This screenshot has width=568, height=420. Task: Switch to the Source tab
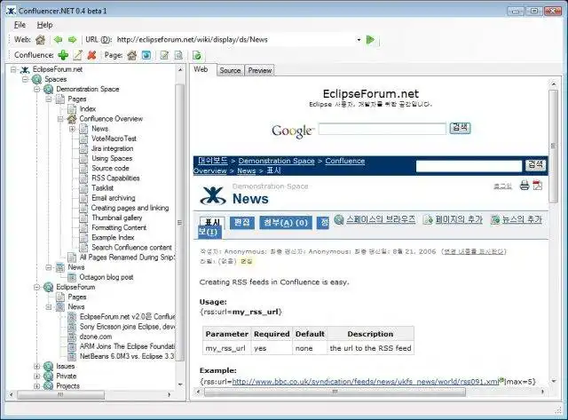pyautogui.click(x=231, y=70)
